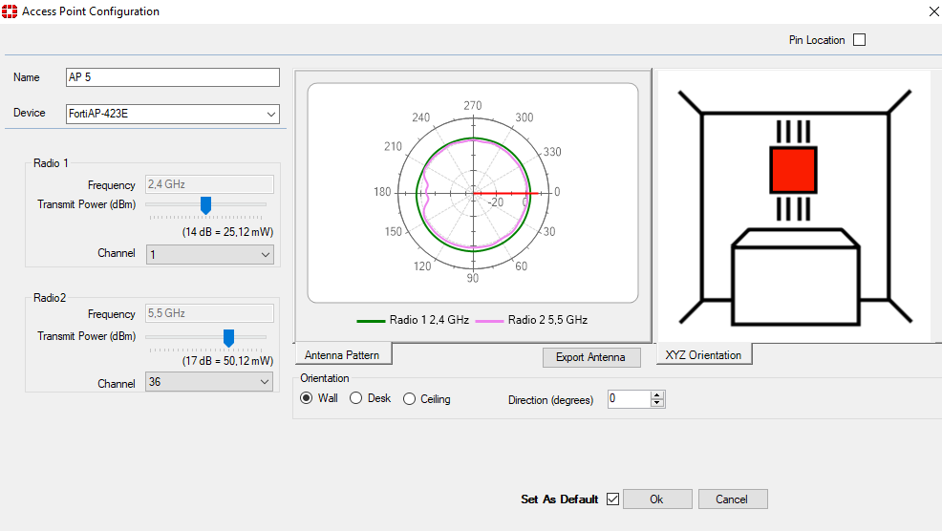Click the 90 degree label on the polar chart

coord(473,278)
